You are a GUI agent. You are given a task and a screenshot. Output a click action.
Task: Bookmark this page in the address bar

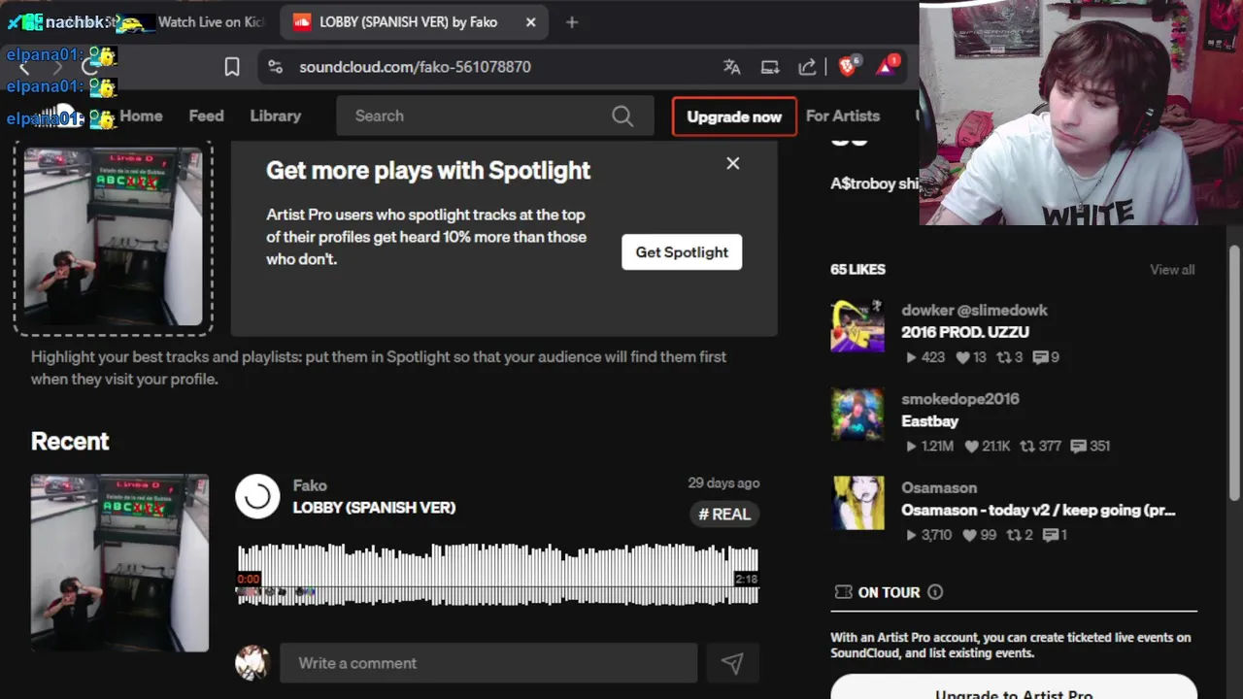[232, 67]
